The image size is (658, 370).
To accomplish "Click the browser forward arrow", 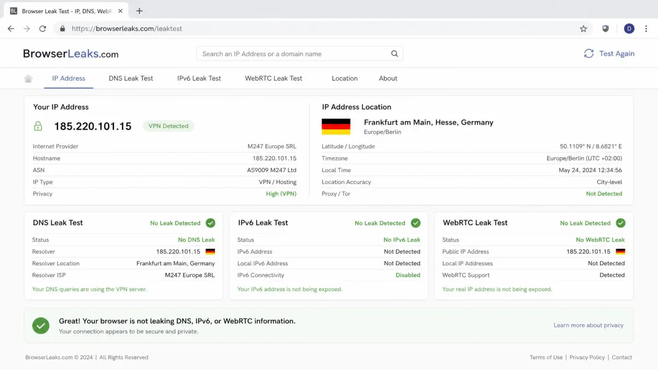I will [x=27, y=29].
